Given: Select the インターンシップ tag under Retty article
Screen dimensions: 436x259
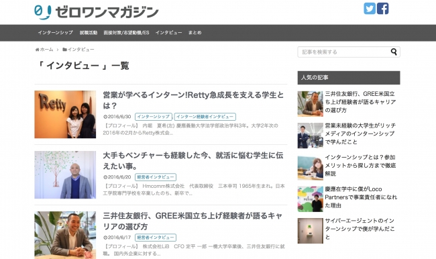Looking at the screenshot, I should click(x=153, y=117).
